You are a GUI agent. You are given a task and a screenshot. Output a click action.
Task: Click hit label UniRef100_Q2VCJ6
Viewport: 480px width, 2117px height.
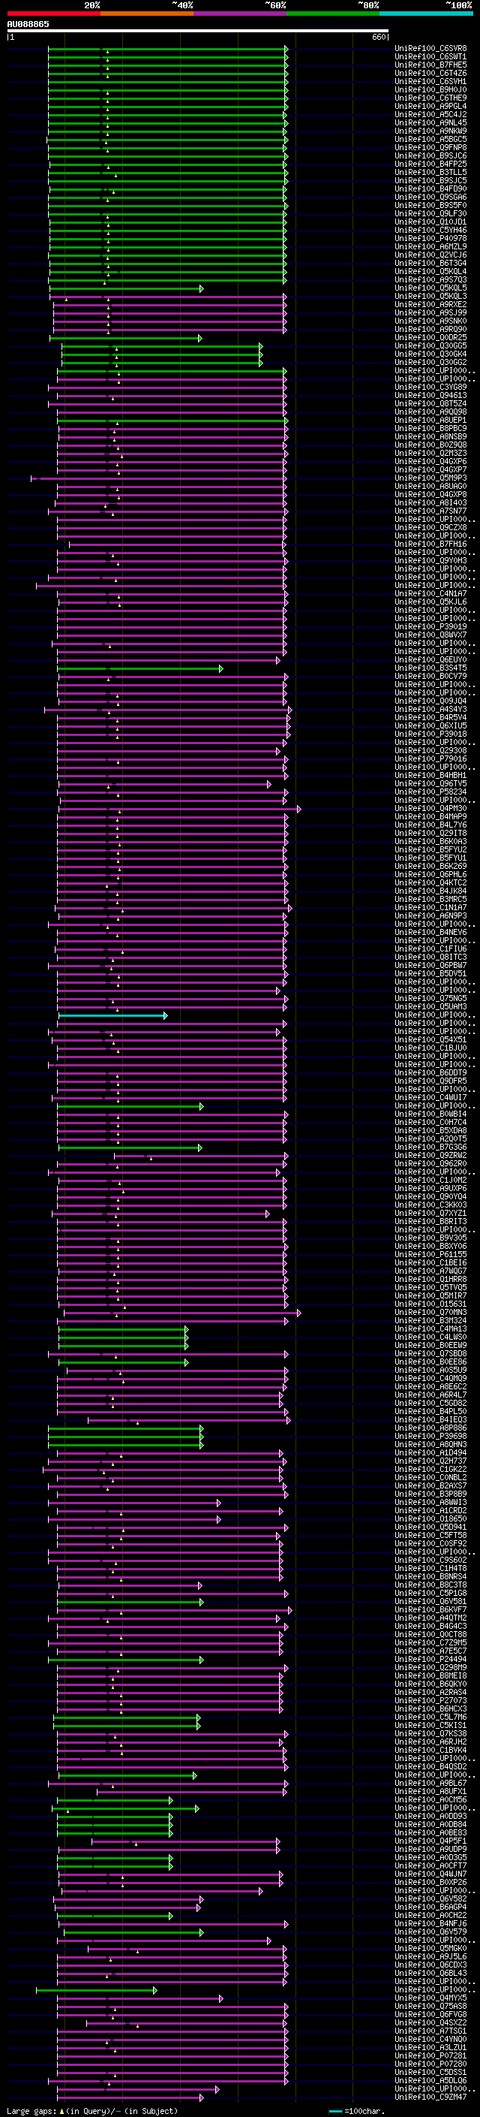coord(430,255)
